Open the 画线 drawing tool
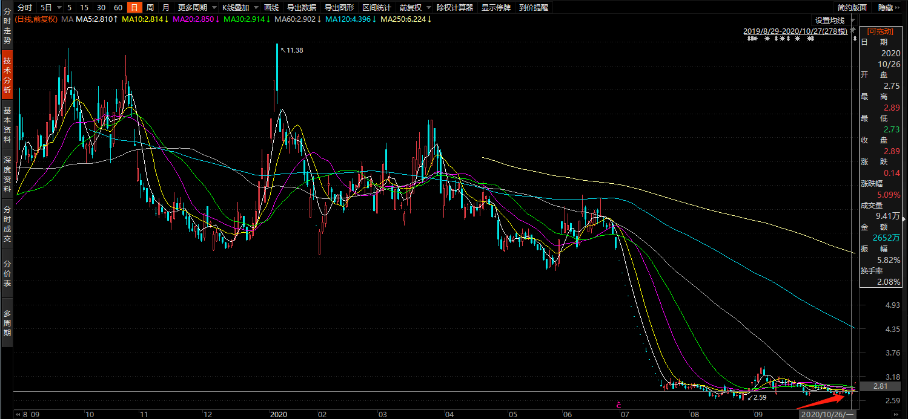Screen dimensions: 908x419 click(x=271, y=8)
